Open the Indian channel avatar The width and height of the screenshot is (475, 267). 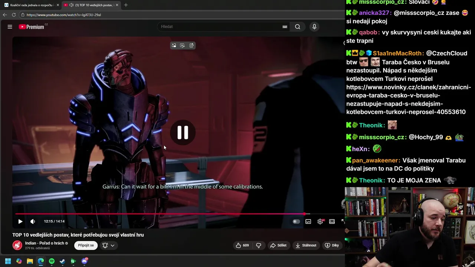click(x=17, y=245)
